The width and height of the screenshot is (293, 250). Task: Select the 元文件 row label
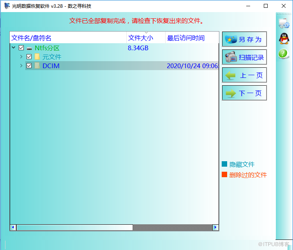coord(52,57)
